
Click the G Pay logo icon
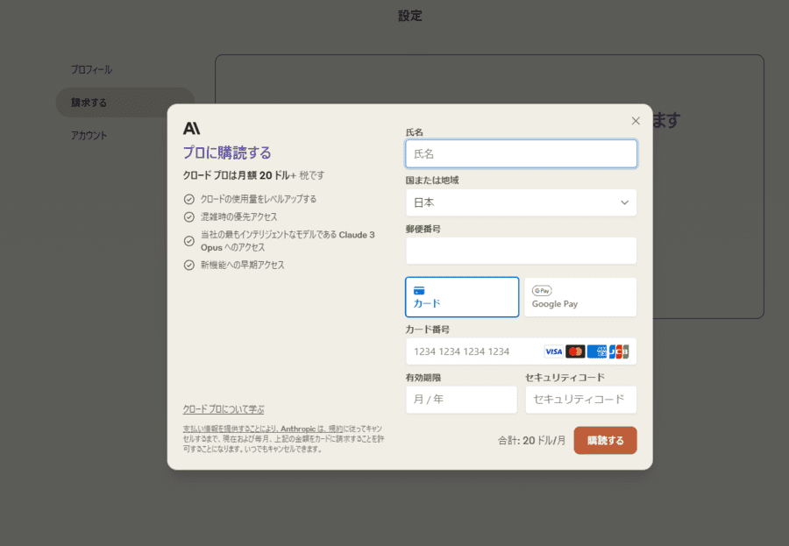(x=542, y=290)
